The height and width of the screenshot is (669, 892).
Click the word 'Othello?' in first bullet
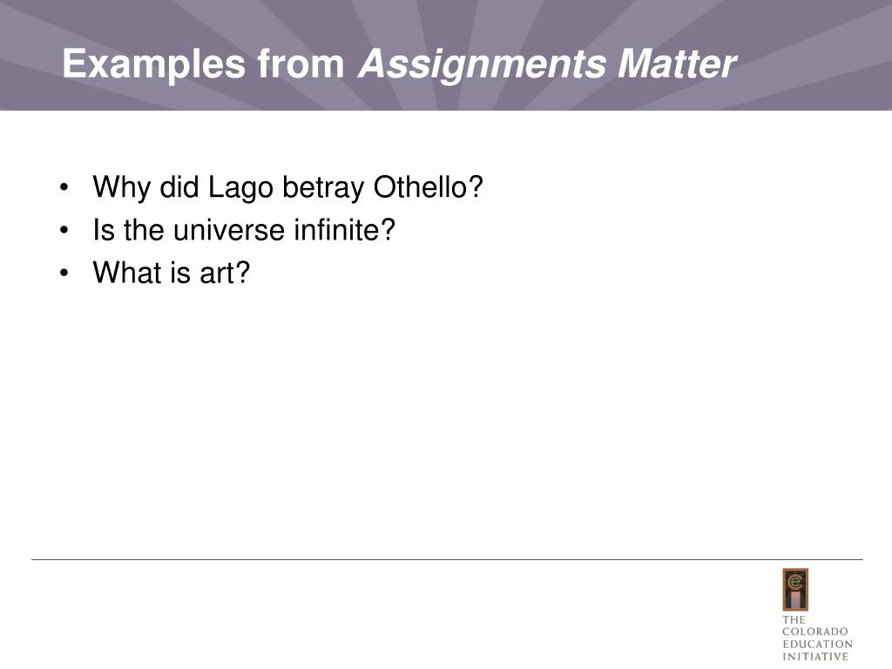428,186
